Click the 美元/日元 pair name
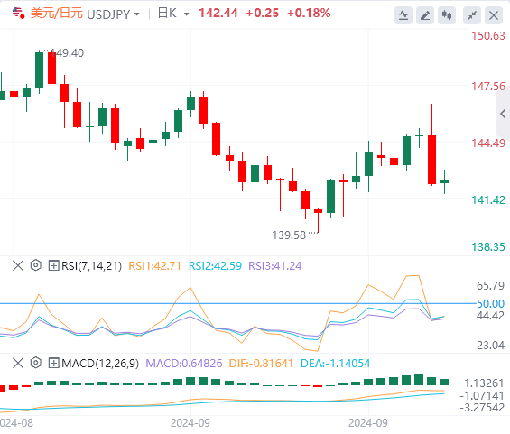The height and width of the screenshot is (434, 510). coord(57,14)
